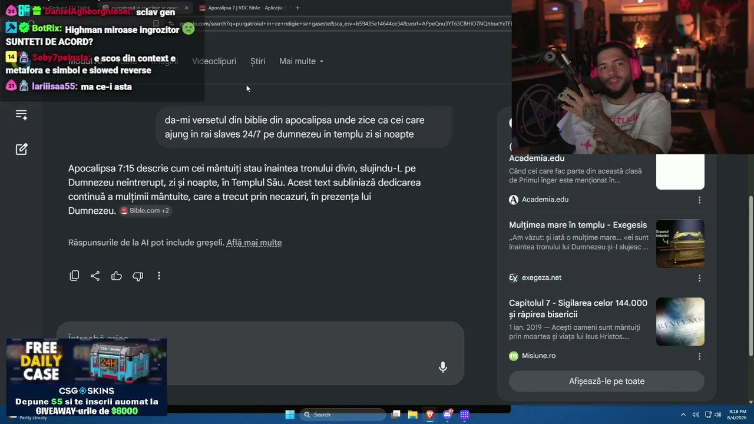754x424 pixels.
Task: Click the Brave browser taskbar icon
Action: coord(430,415)
